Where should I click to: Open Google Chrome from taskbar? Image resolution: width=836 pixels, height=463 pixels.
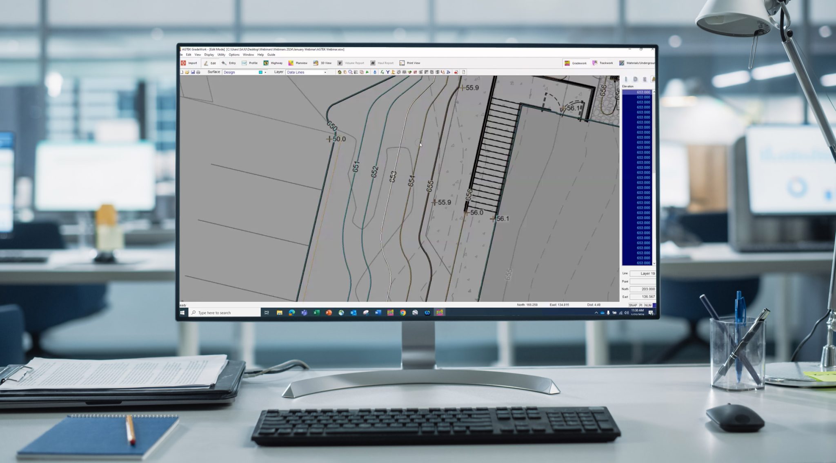[403, 313]
